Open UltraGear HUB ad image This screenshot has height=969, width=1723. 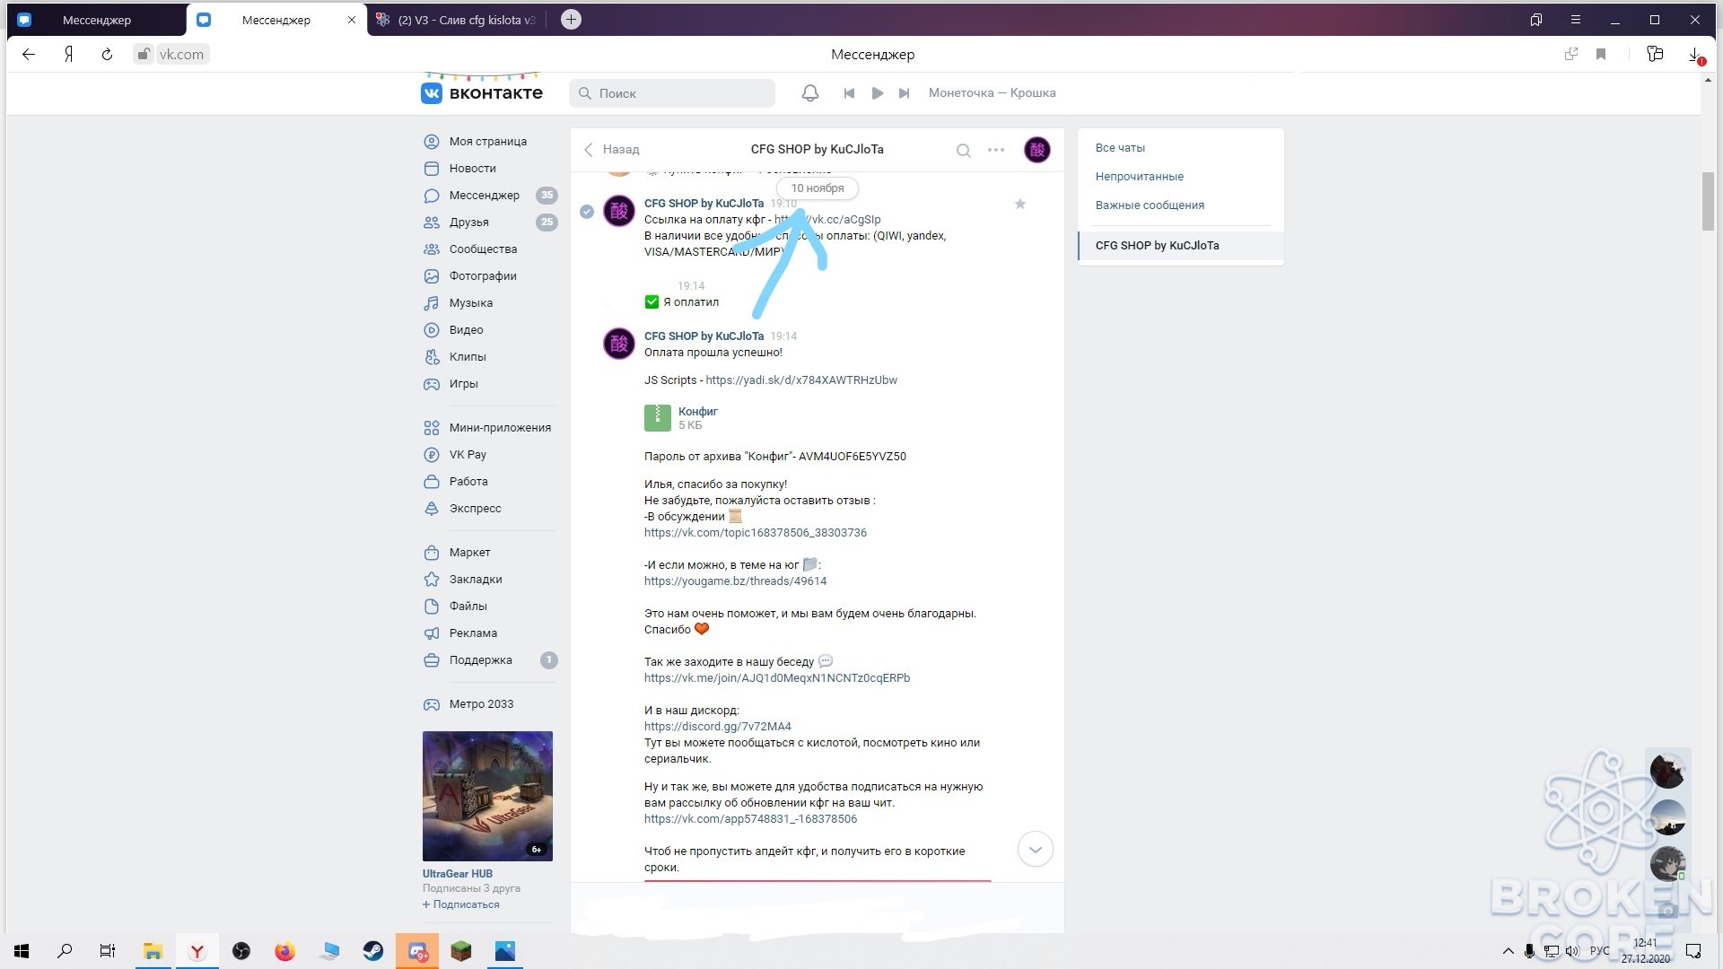(x=487, y=797)
